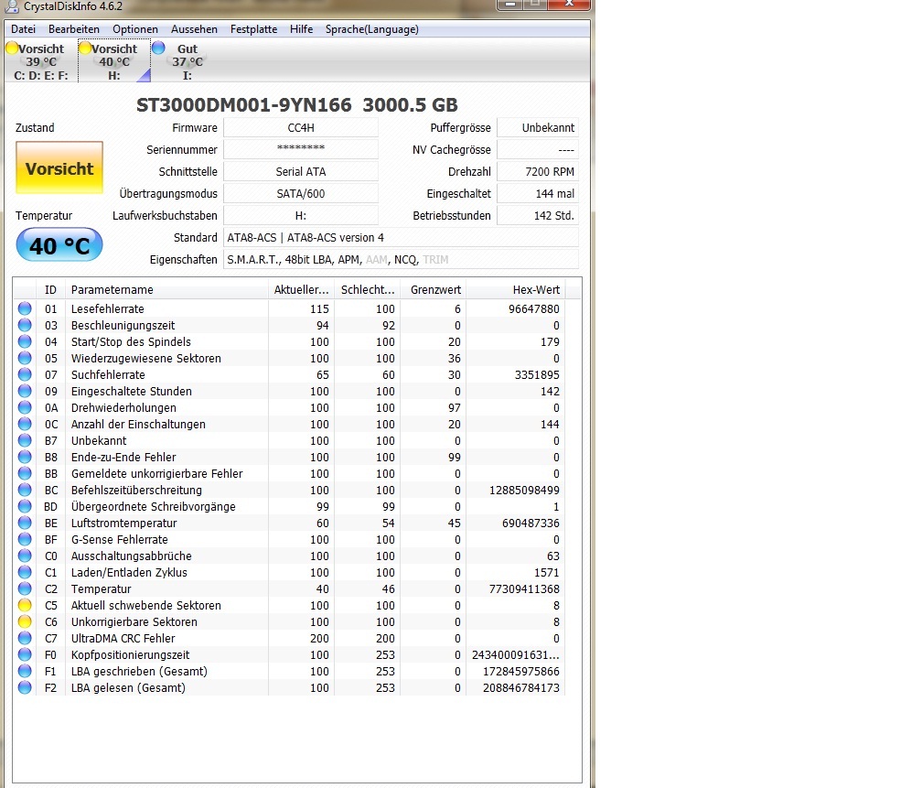This screenshot has height=788, width=922.
Task: Click status icon for Gemeldete unkorrigierbare Fehler
Action: click(x=25, y=473)
